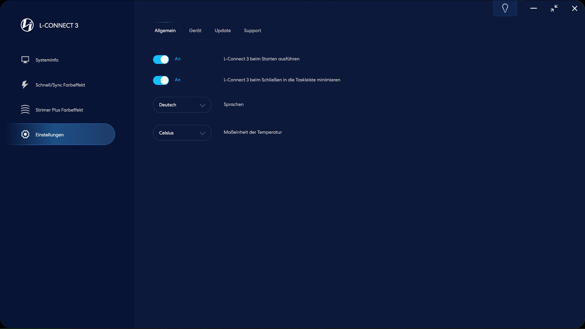This screenshot has width=585, height=329.
Task: Open the Deutsch language dropdown
Action: tap(182, 105)
